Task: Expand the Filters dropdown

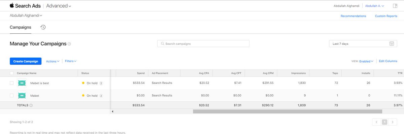Action: point(71,61)
